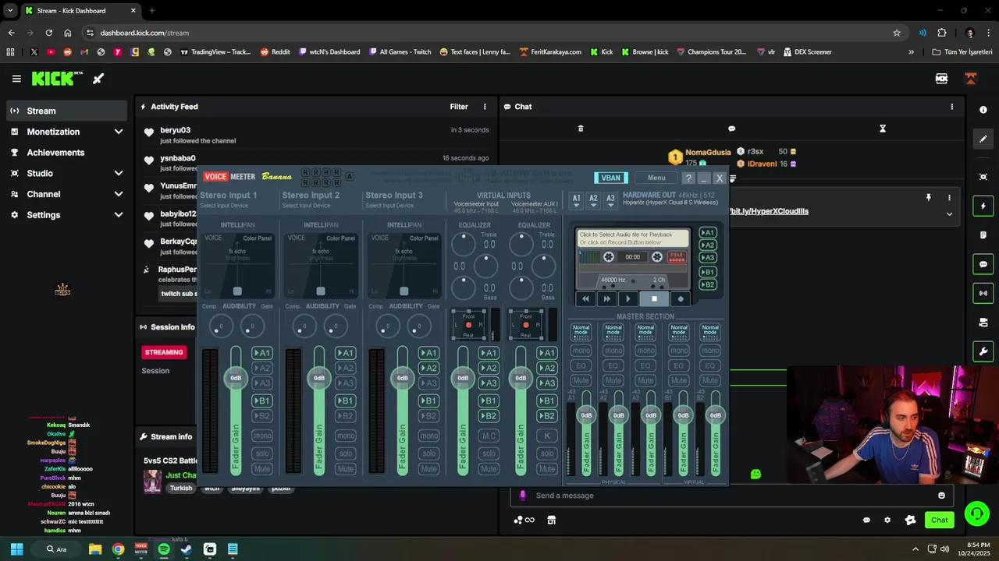The height and width of the screenshot is (561, 999).
Task: Click Stereo Input 1 fader gain knob
Action: [236, 378]
